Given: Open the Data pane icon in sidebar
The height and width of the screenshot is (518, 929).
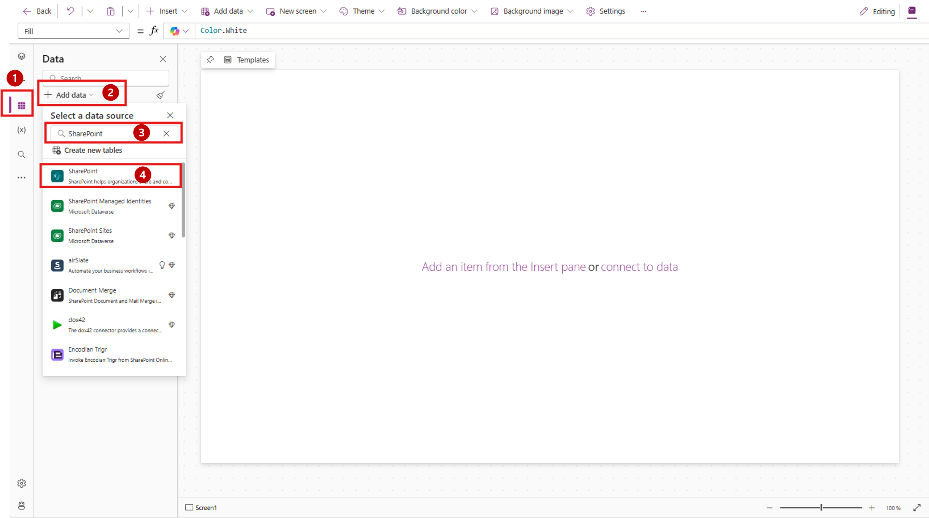Looking at the screenshot, I should coord(21,105).
